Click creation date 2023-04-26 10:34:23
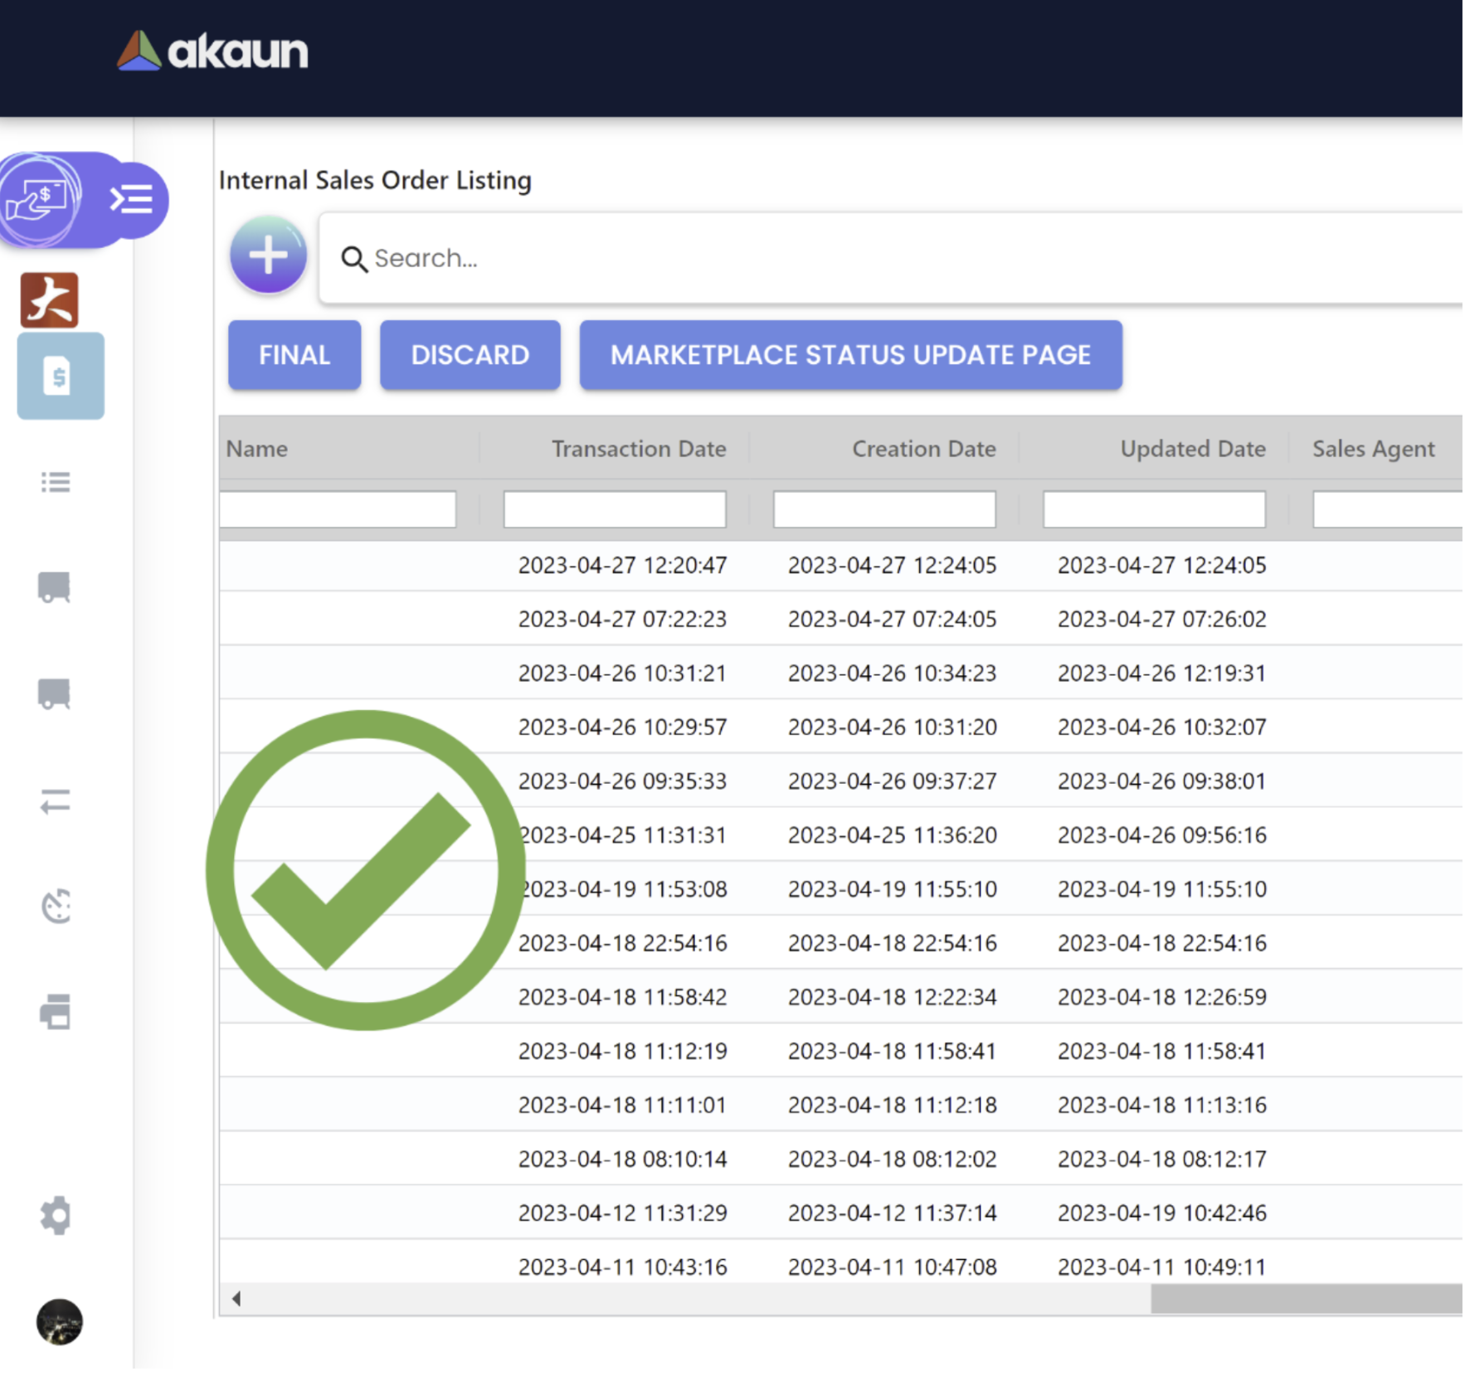This screenshot has height=1391, width=1465. pos(892,673)
